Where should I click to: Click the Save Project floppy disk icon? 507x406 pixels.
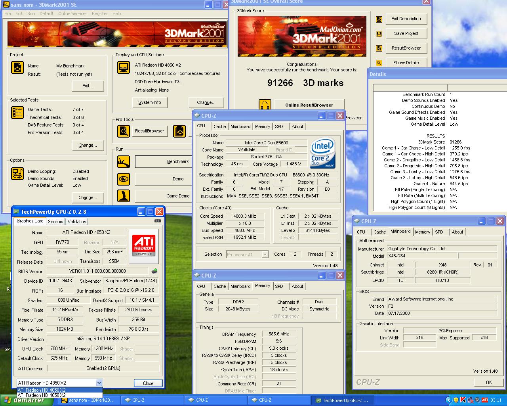pyautogui.click(x=379, y=34)
